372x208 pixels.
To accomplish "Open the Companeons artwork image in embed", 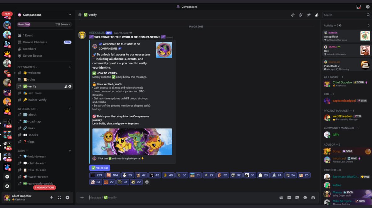I will [x=132, y=142].
